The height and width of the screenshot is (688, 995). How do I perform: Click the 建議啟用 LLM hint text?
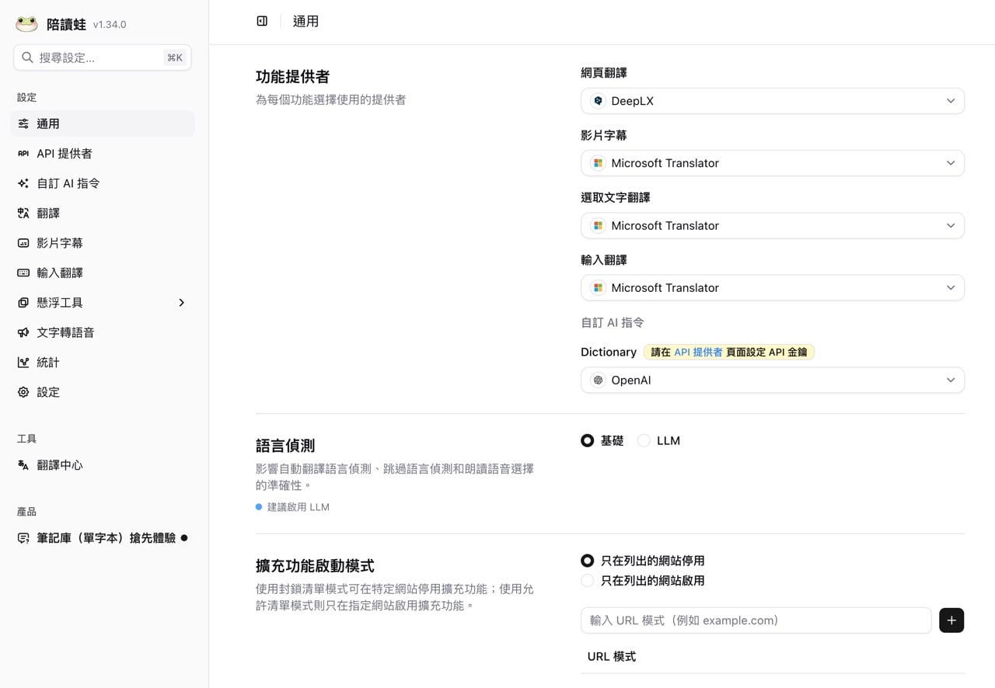pyautogui.click(x=298, y=507)
